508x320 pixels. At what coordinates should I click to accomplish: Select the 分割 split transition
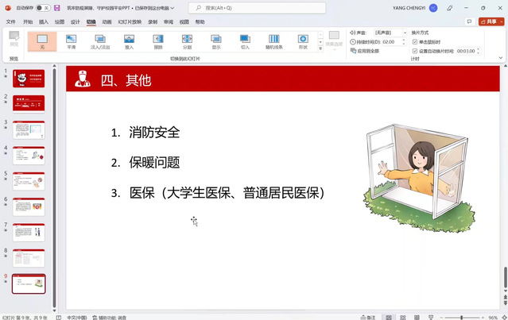187,41
